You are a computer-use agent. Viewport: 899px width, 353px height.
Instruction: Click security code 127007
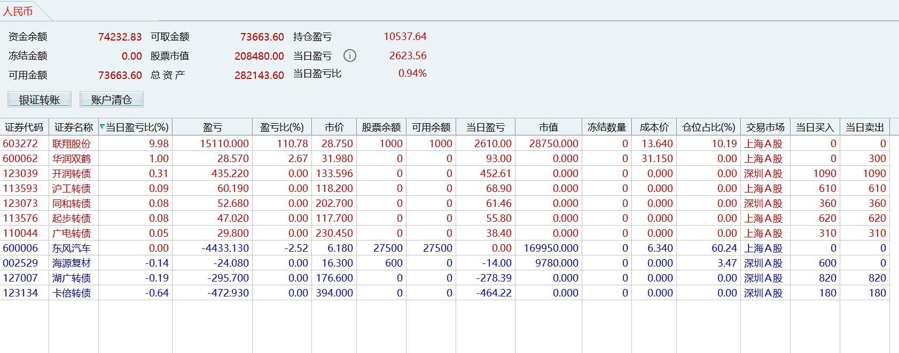coord(20,278)
